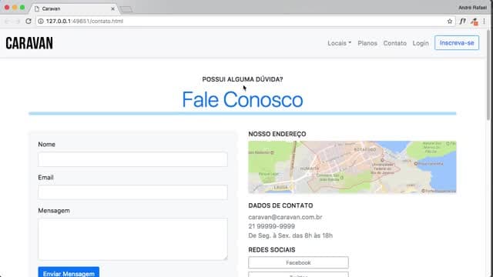Expand the Locais dropdown menu
The height and width of the screenshot is (277, 493).
[x=339, y=43]
